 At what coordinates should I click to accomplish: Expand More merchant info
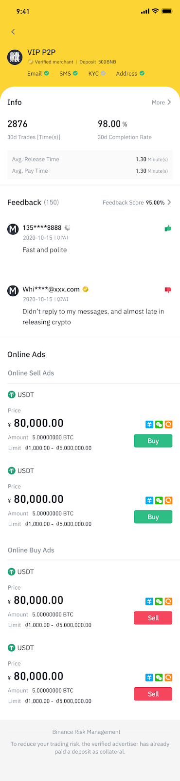162,103
